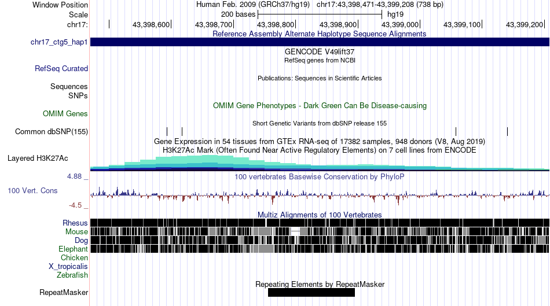Select the OMIM Genes track label
Viewport: 550px width, 306px height.
(x=65, y=113)
